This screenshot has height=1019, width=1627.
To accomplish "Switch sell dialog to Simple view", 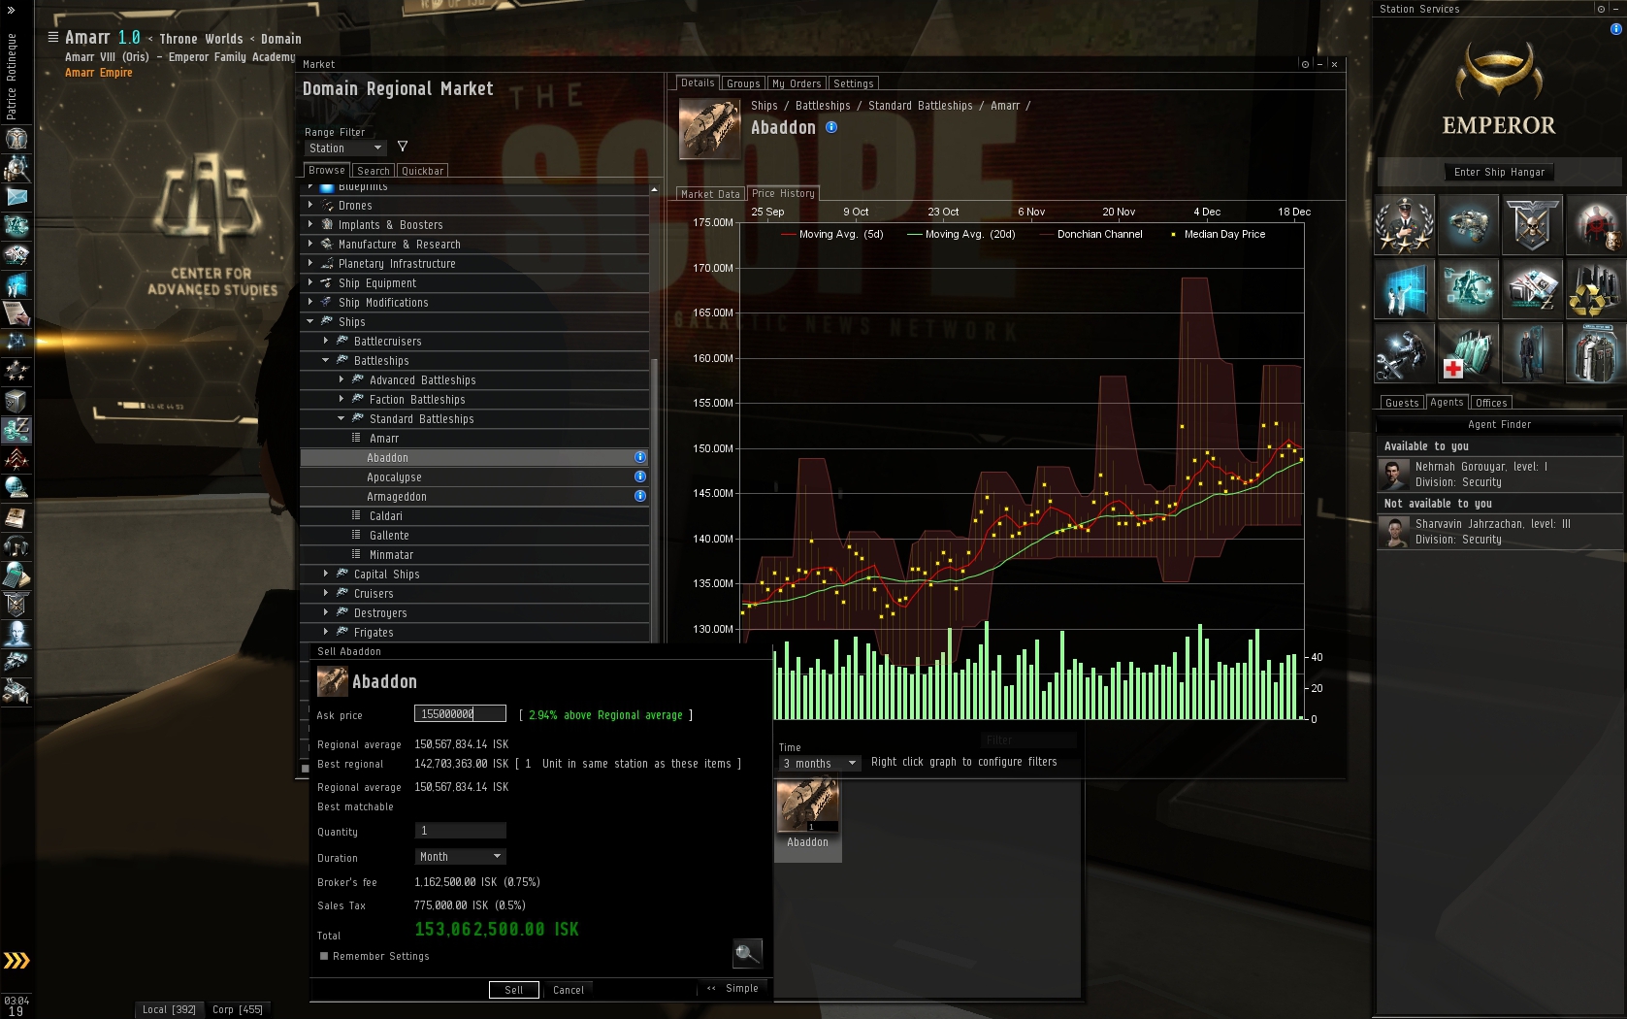I will point(734,988).
